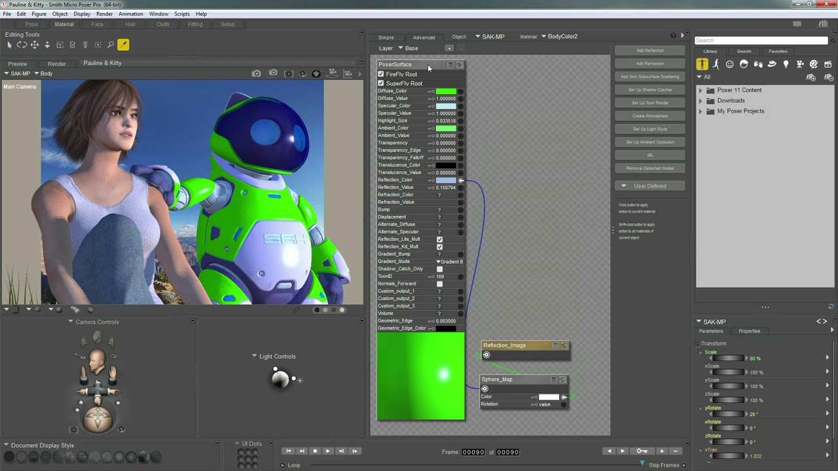This screenshot has width=838, height=471.
Task: Click the add library runtime icon
Action: click(811, 77)
